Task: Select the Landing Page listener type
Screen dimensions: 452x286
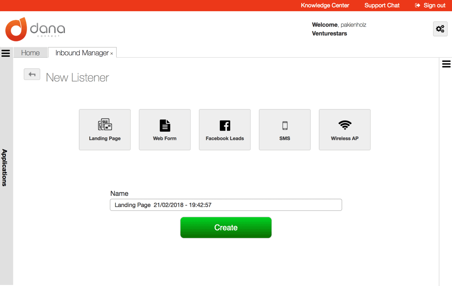Action: [105, 130]
